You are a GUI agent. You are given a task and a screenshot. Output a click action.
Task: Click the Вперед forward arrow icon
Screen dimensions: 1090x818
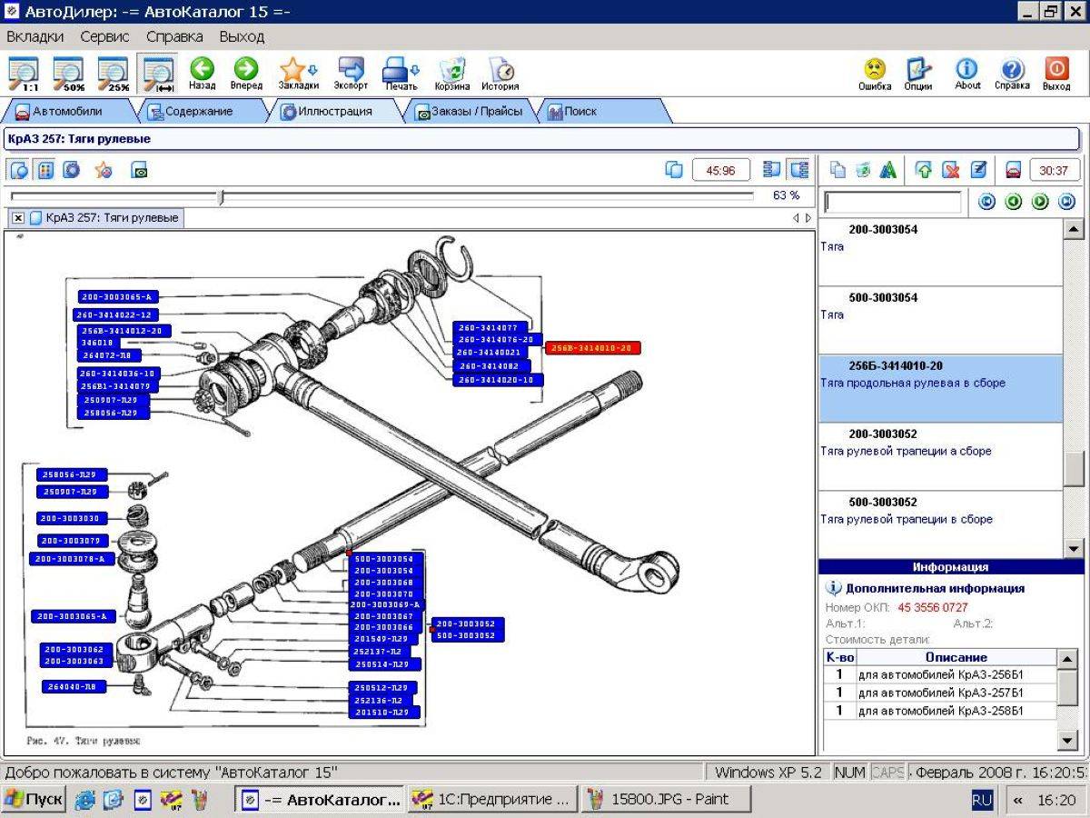[x=246, y=69]
